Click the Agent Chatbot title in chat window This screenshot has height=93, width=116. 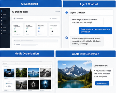point(78,12)
